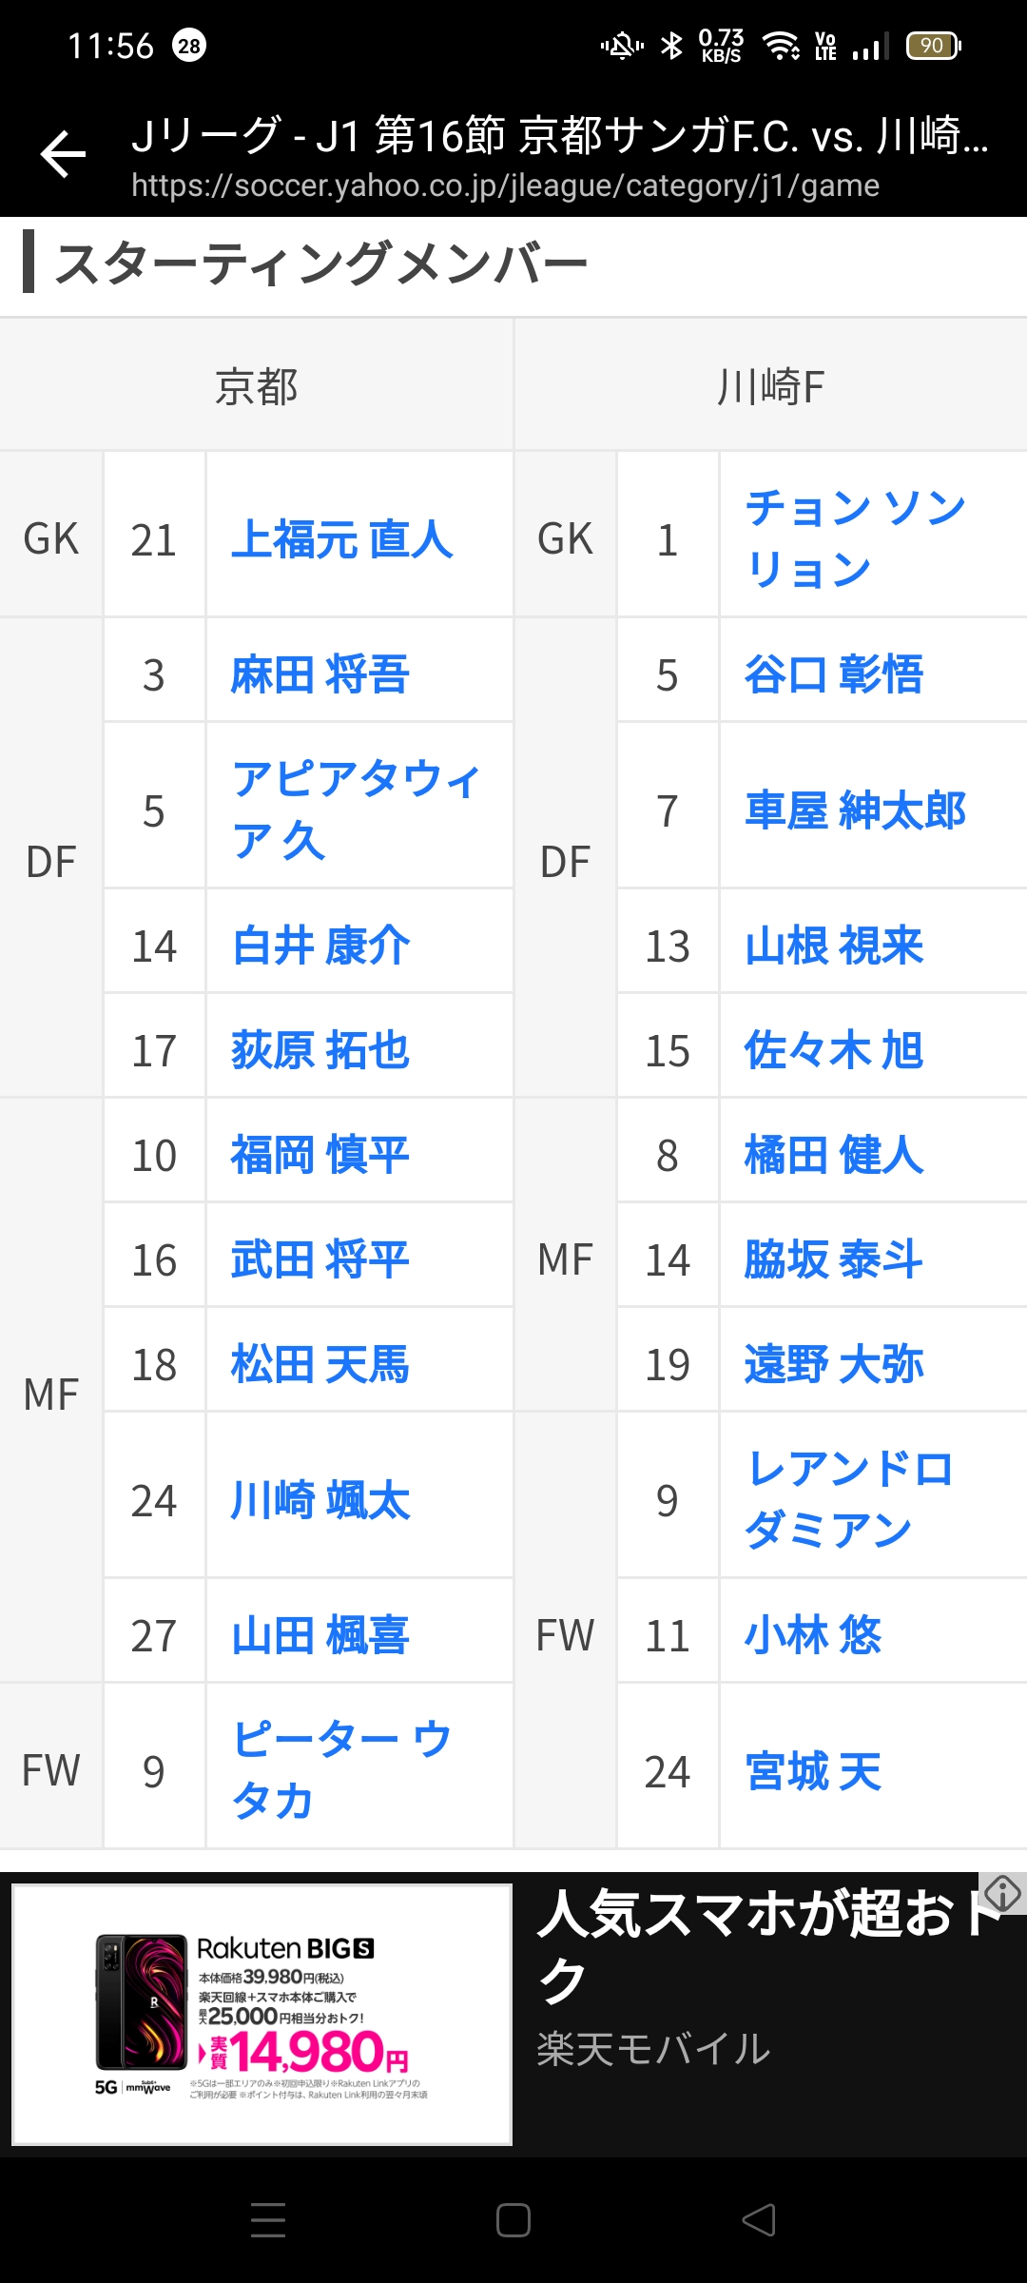Open 楽天モバイル advertiser link
Viewport: 1027px width, 2283px height.
(x=653, y=2049)
